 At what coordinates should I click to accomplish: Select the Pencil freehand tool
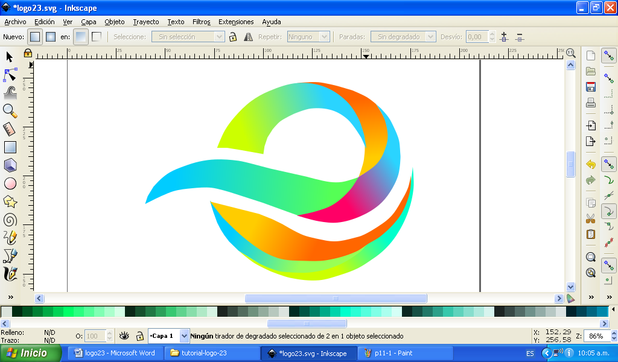click(10, 238)
